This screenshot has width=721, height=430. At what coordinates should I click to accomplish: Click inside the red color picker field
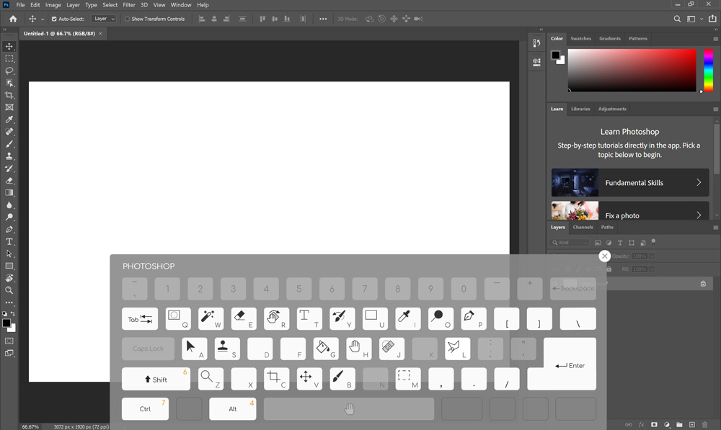[632, 71]
